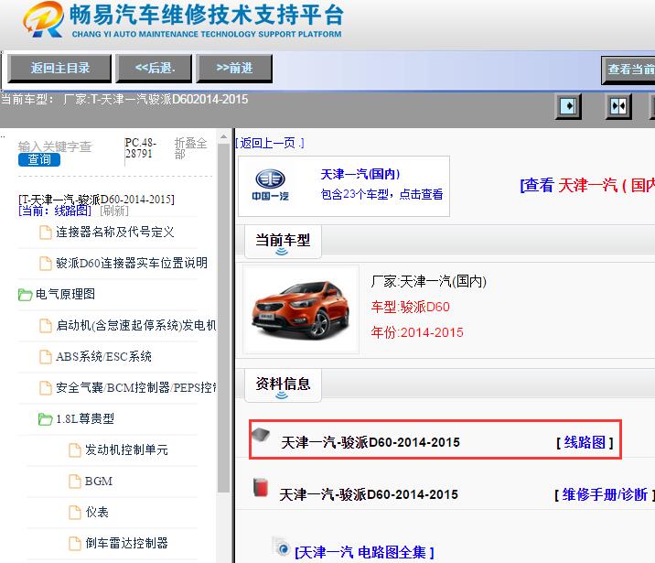Open the [天津一汽 电路图全集] link
The height and width of the screenshot is (563, 655).
[x=364, y=552]
